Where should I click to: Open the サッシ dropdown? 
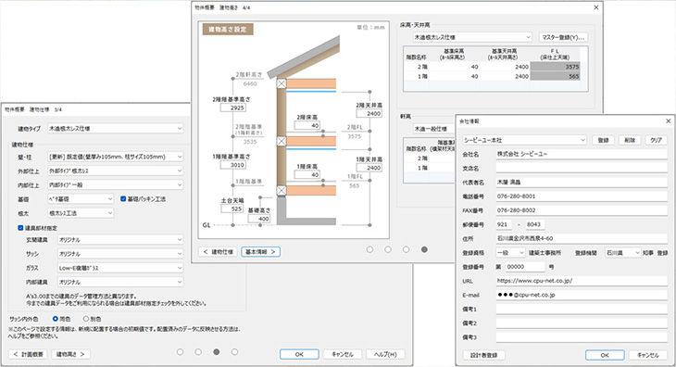tap(120, 254)
